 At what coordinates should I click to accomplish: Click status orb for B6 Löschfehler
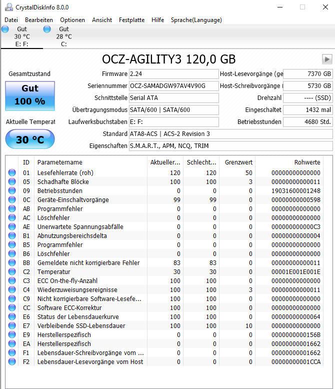tap(12, 253)
